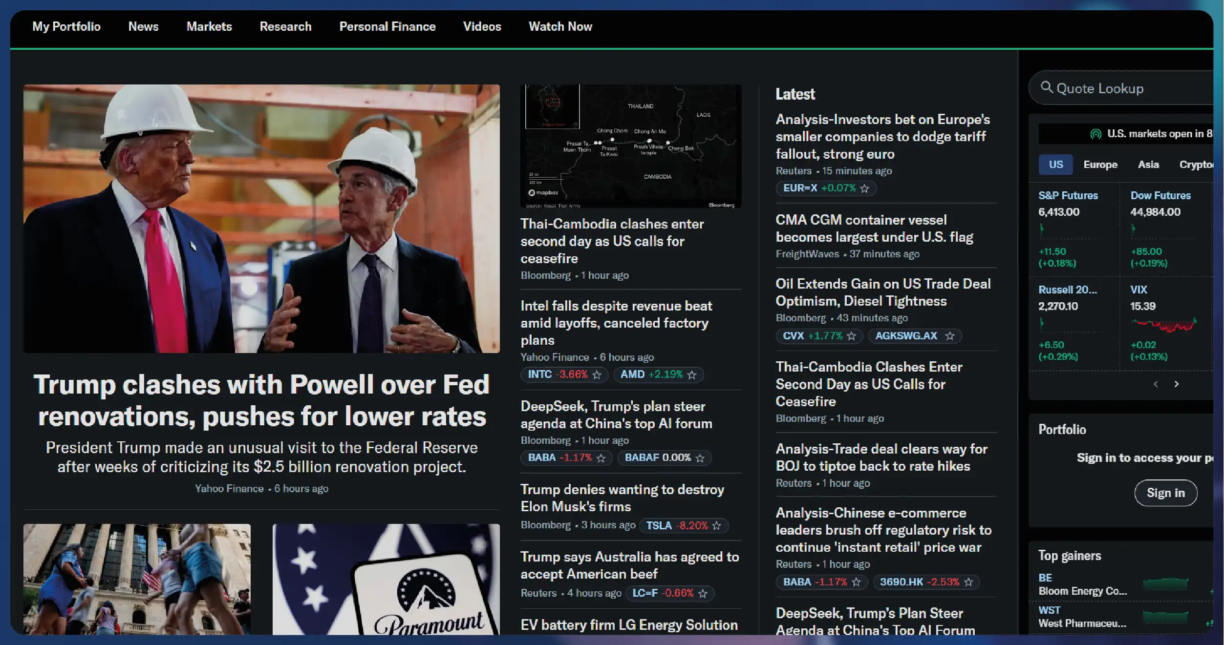
Task: Click the star next to 3690.HK
Action: click(969, 582)
